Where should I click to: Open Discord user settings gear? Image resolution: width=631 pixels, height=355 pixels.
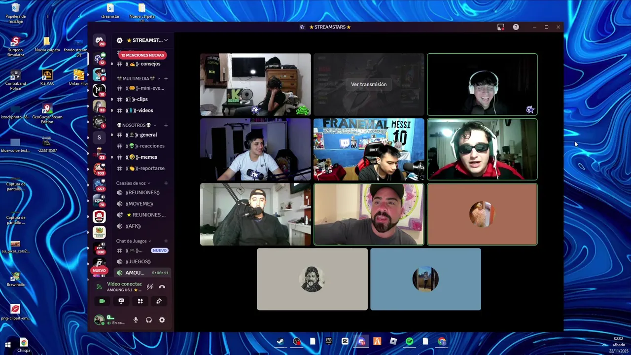(x=162, y=320)
